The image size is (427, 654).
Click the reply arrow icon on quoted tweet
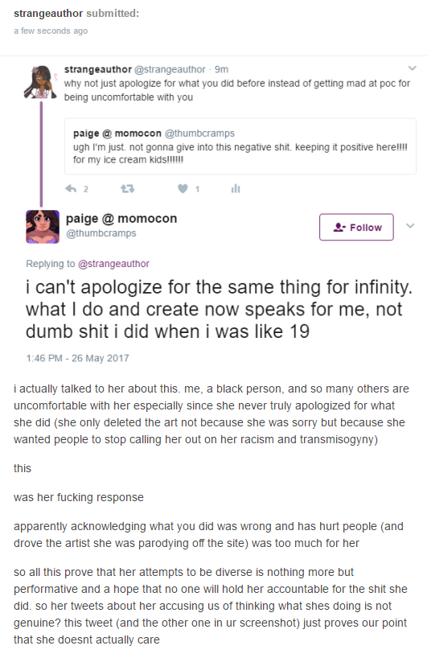tap(71, 189)
